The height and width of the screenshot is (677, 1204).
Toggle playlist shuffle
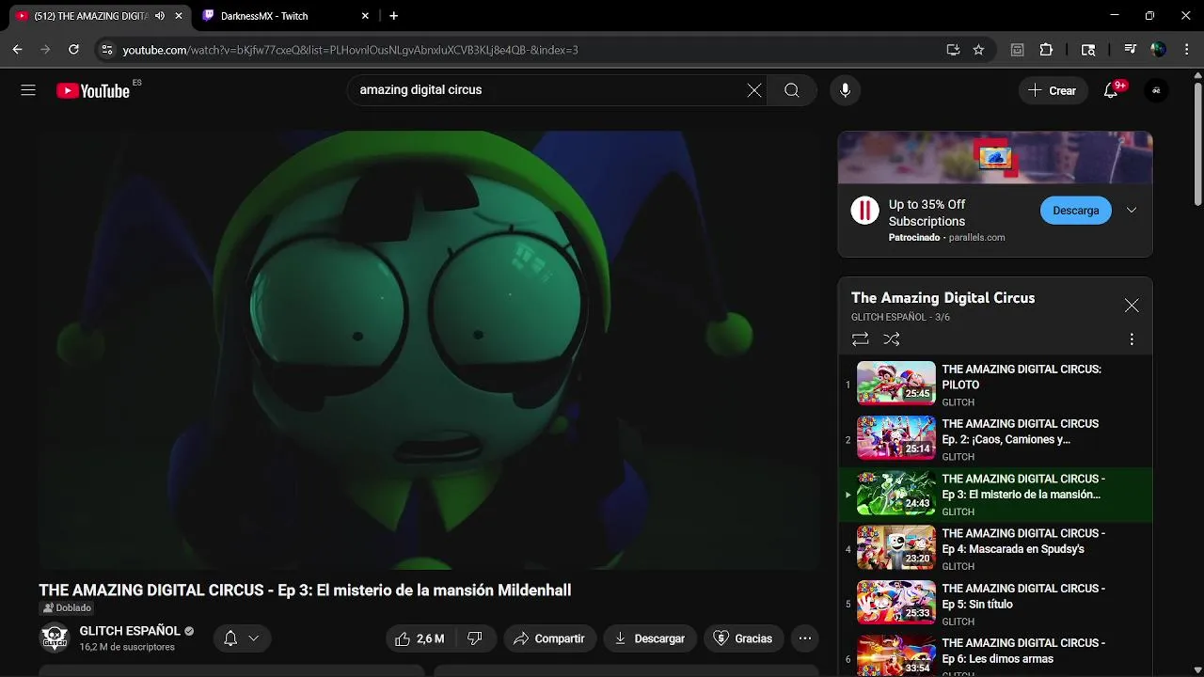(892, 339)
